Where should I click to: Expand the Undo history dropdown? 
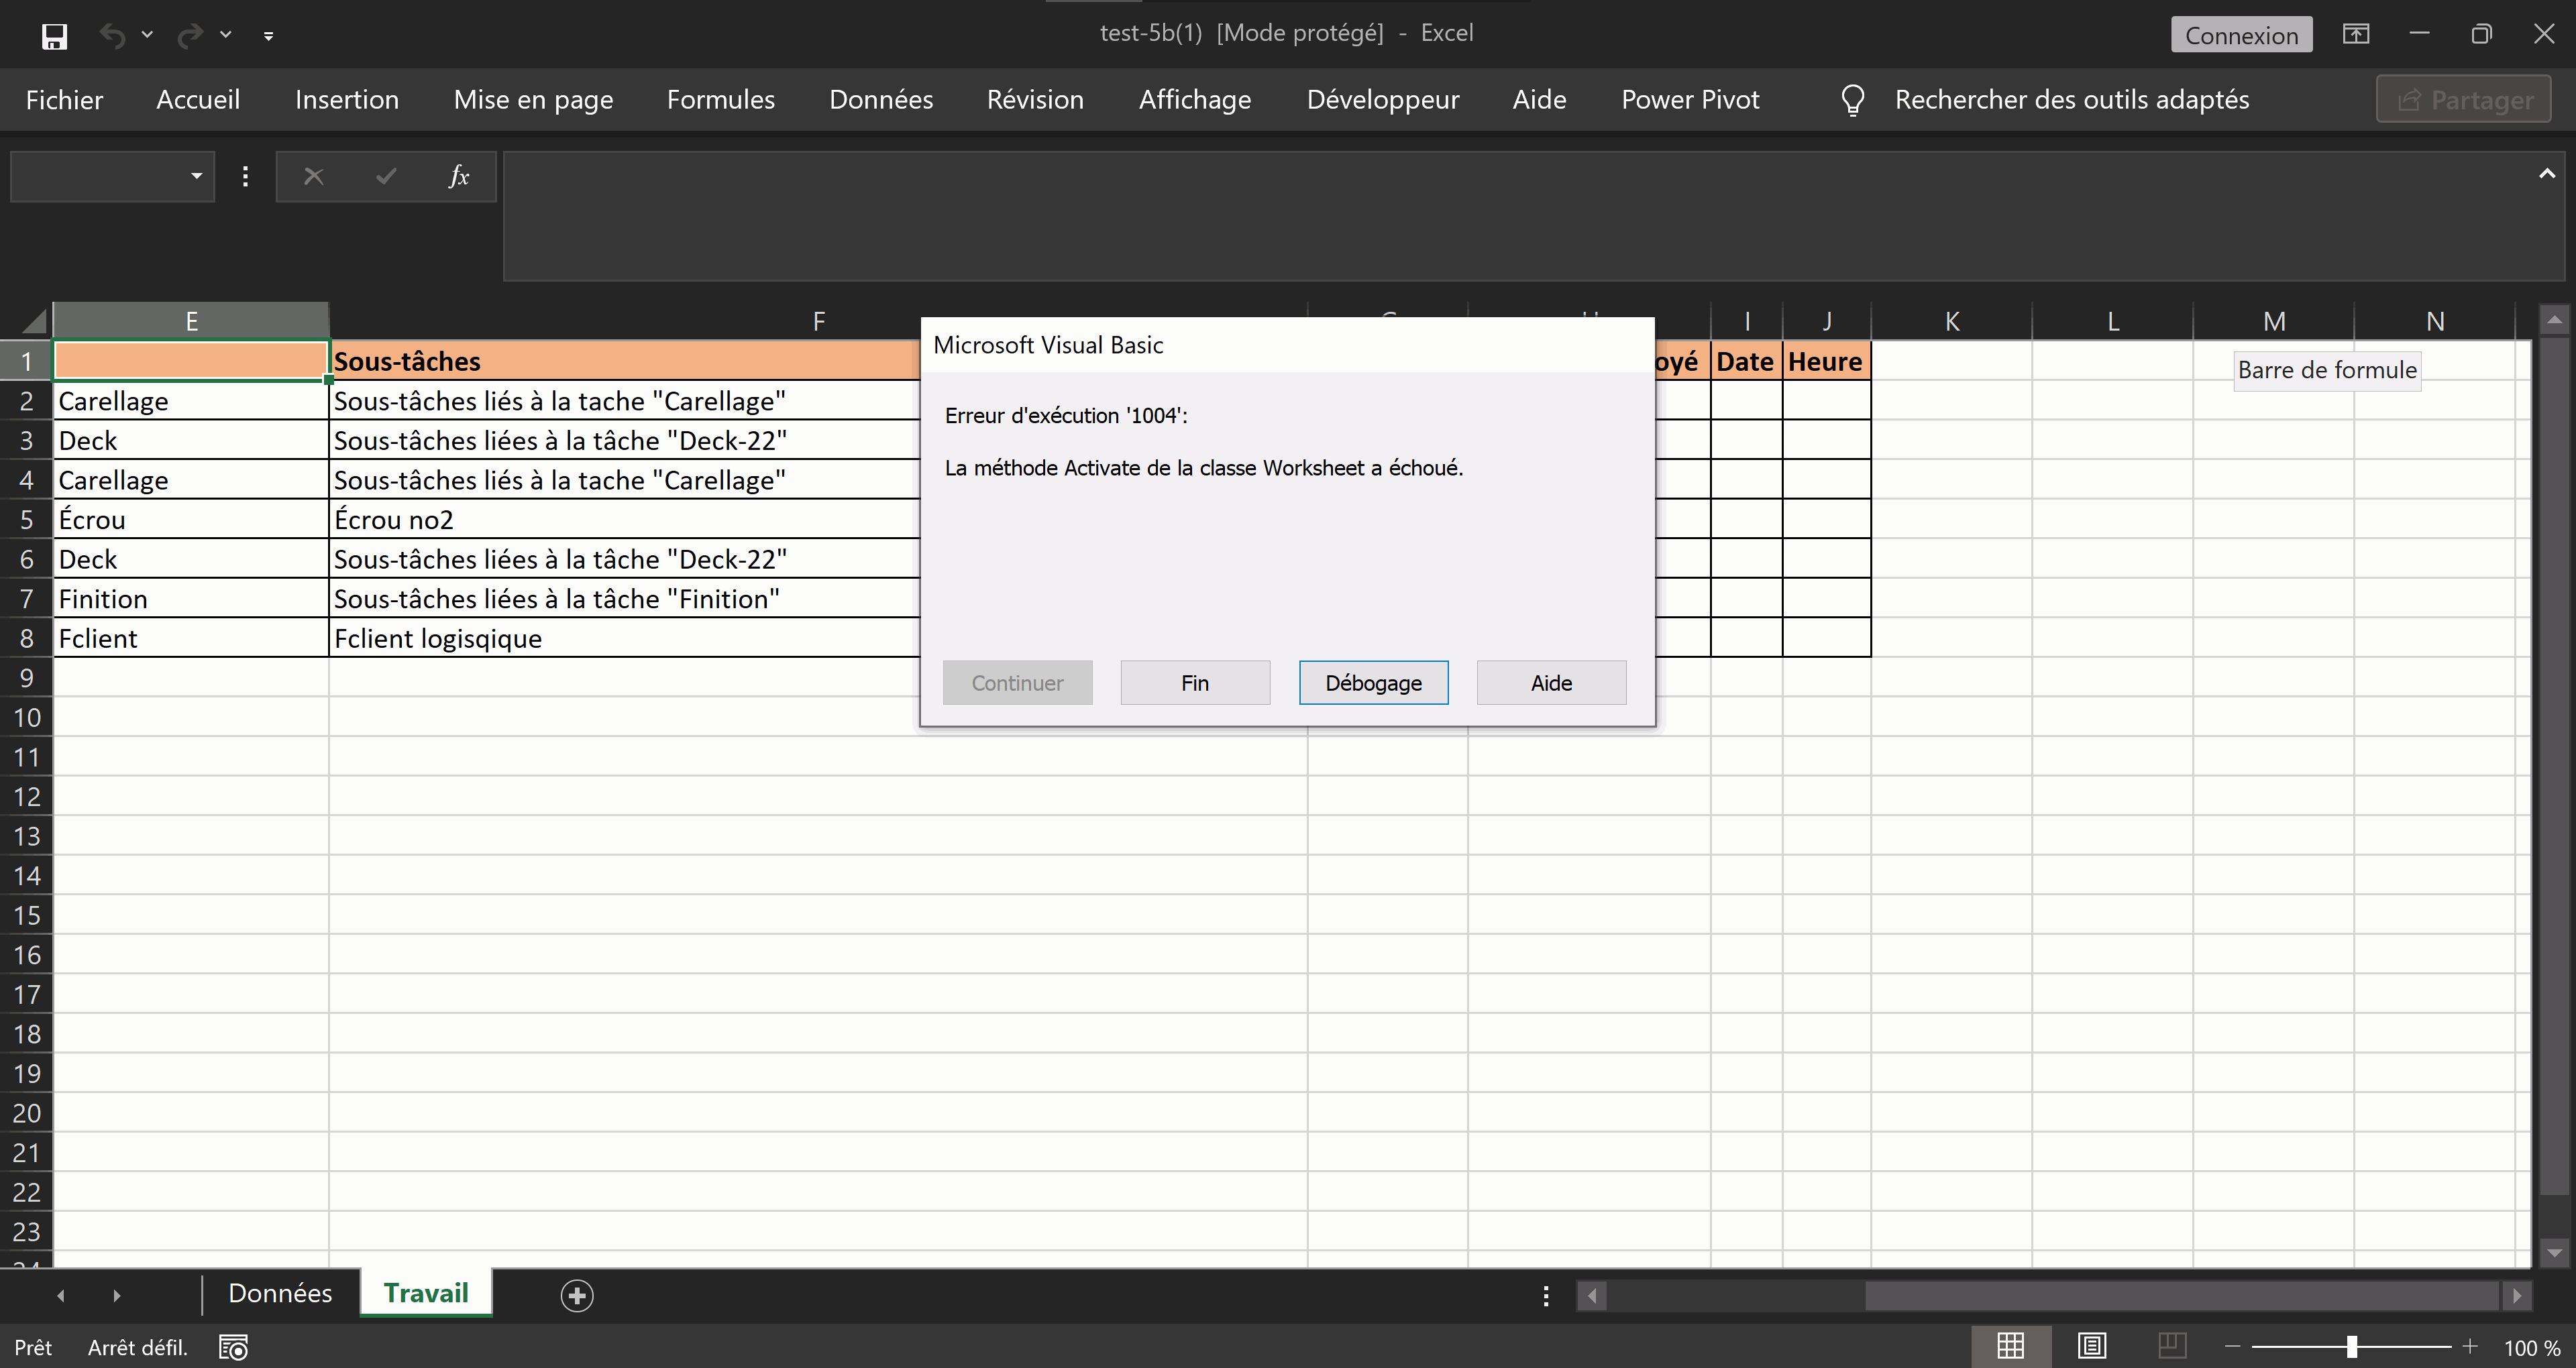click(147, 35)
